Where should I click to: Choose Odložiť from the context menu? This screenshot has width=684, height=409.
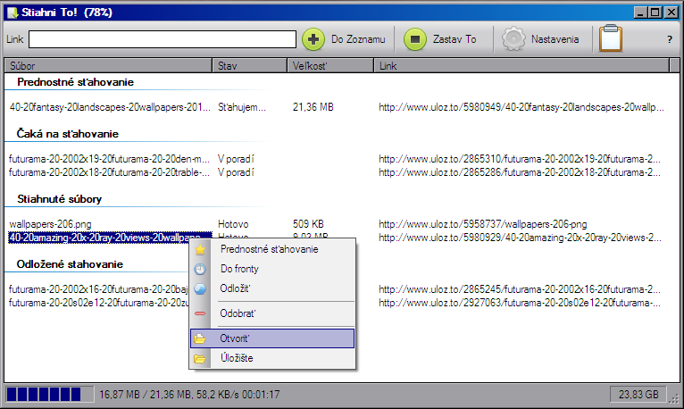[x=272, y=288]
